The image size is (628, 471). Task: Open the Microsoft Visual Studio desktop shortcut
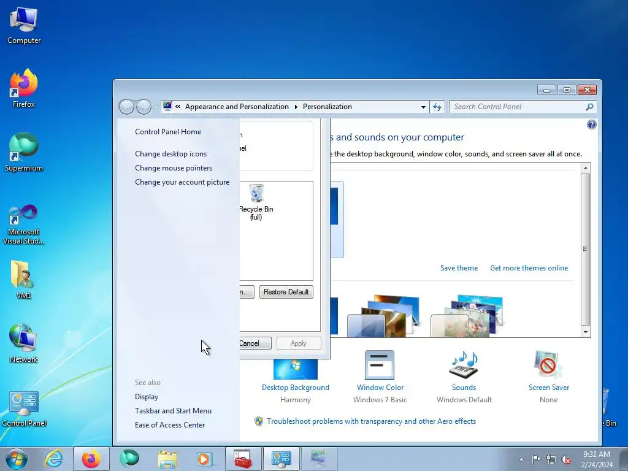coord(24,224)
